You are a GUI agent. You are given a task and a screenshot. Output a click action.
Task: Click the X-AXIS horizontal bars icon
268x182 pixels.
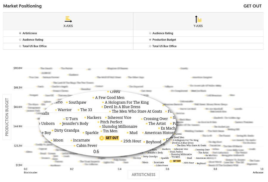(x=68, y=19)
